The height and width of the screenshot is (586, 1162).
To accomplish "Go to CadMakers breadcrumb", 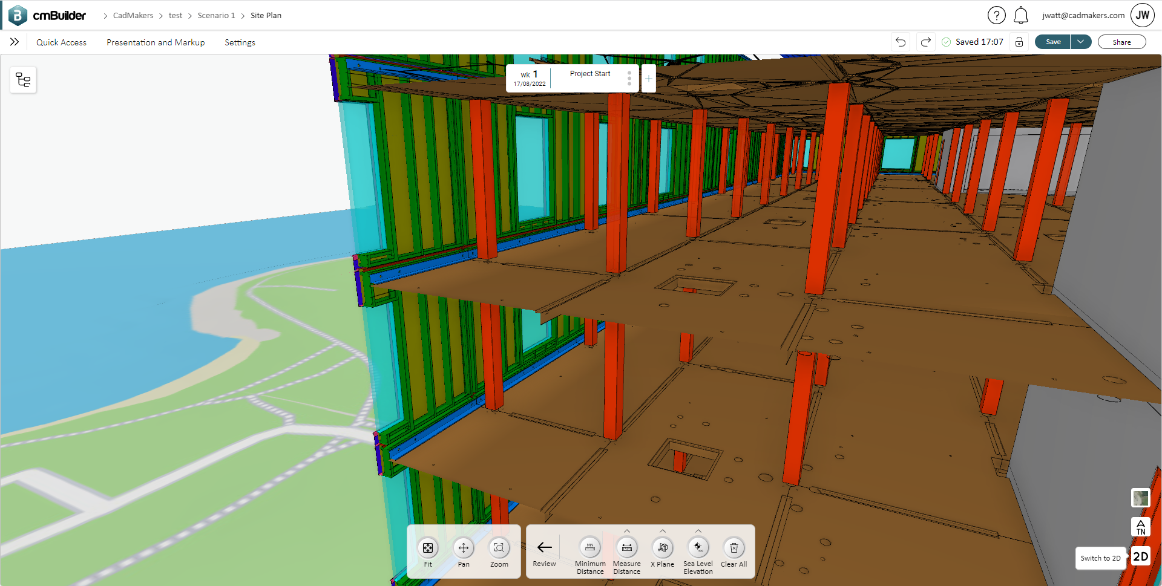I will pyautogui.click(x=133, y=15).
